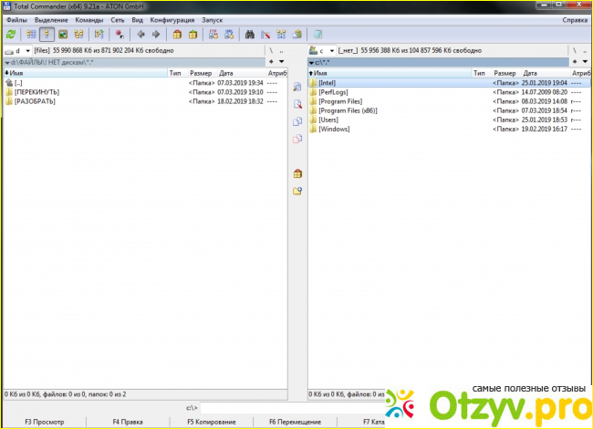Select the [Program Files] folder in right panel

point(340,101)
